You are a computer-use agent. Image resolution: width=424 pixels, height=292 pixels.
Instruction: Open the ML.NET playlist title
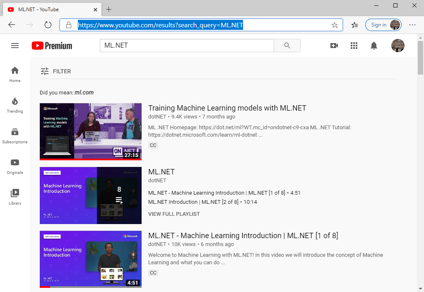coord(161,172)
